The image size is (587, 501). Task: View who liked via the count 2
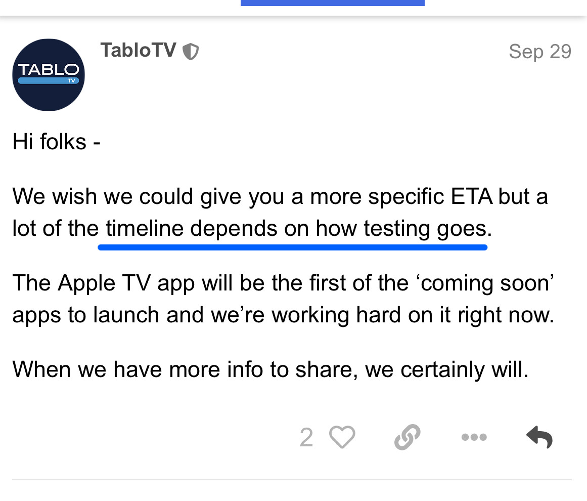[x=306, y=437]
